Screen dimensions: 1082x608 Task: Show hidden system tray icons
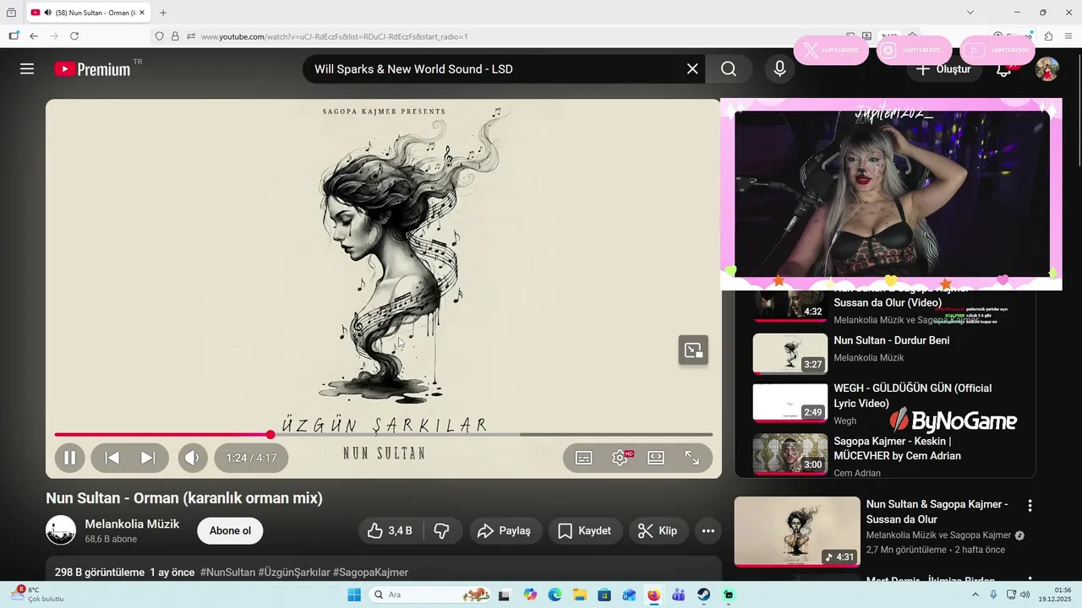tap(975, 594)
